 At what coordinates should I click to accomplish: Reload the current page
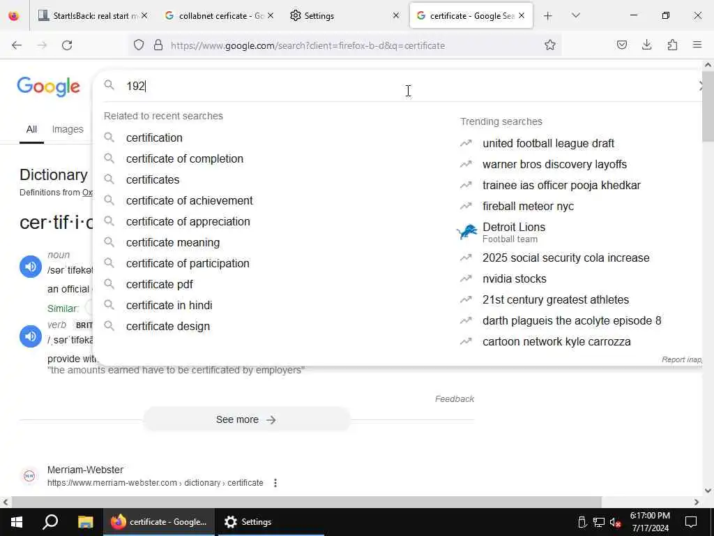coord(67,45)
